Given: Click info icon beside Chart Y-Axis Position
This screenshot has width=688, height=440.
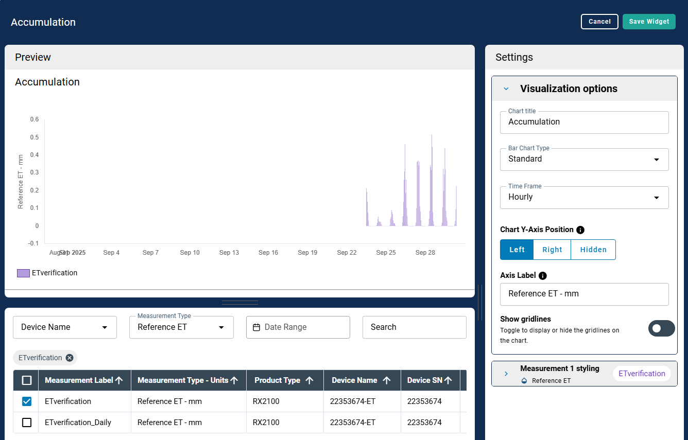Looking at the screenshot, I should (x=580, y=230).
